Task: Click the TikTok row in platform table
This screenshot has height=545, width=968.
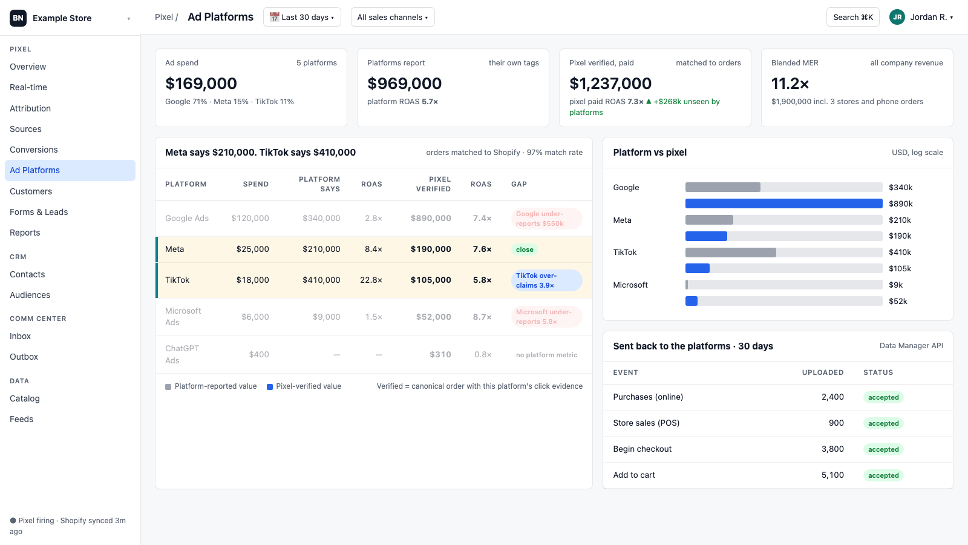Action: [374, 280]
